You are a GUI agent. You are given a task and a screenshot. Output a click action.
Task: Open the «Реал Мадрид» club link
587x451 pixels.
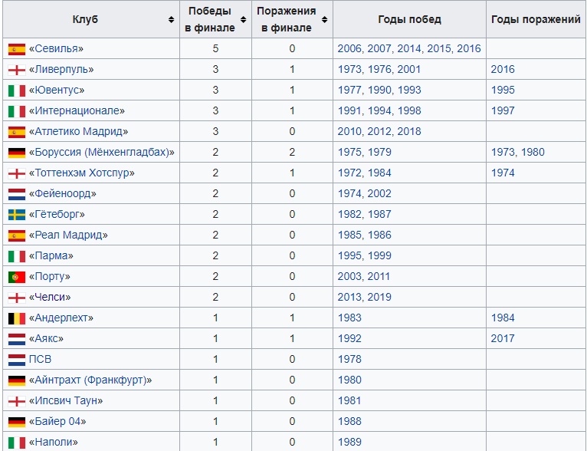click(x=68, y=235)
